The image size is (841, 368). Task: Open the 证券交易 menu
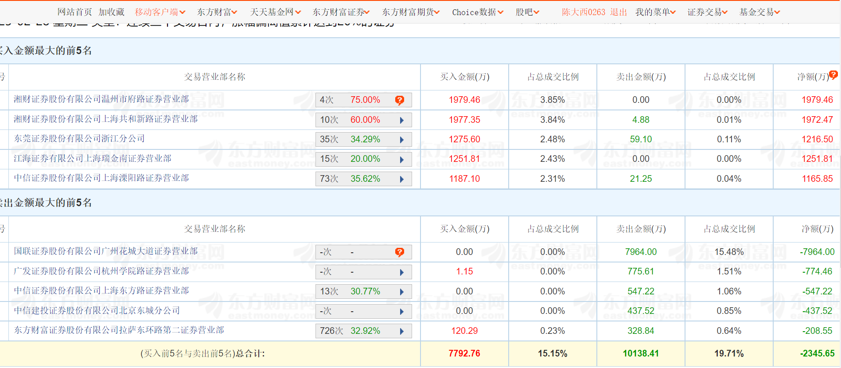tap(707, 12)
